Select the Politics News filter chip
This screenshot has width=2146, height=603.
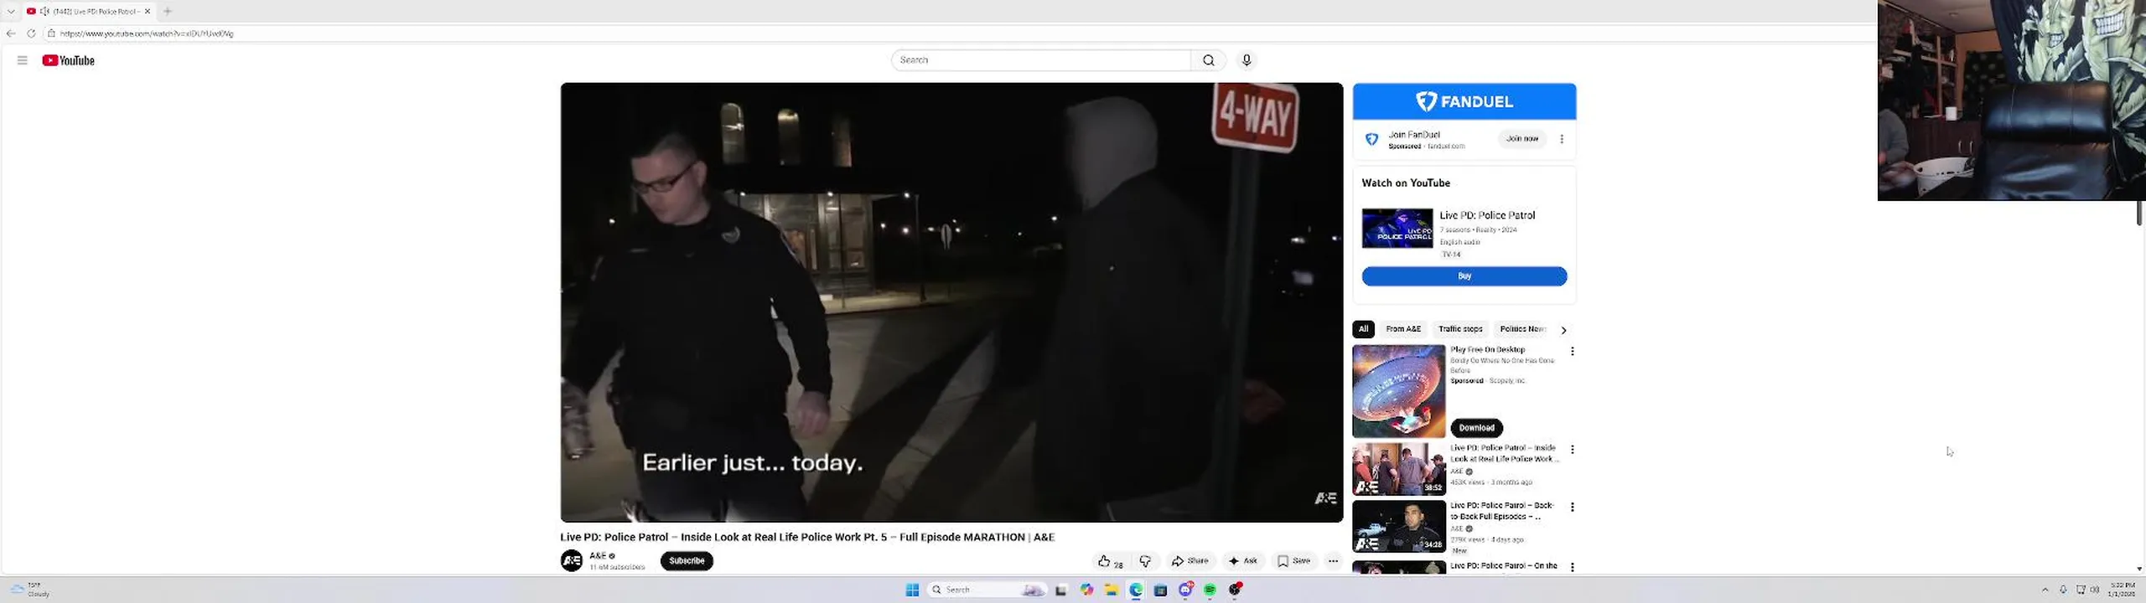1522,329
